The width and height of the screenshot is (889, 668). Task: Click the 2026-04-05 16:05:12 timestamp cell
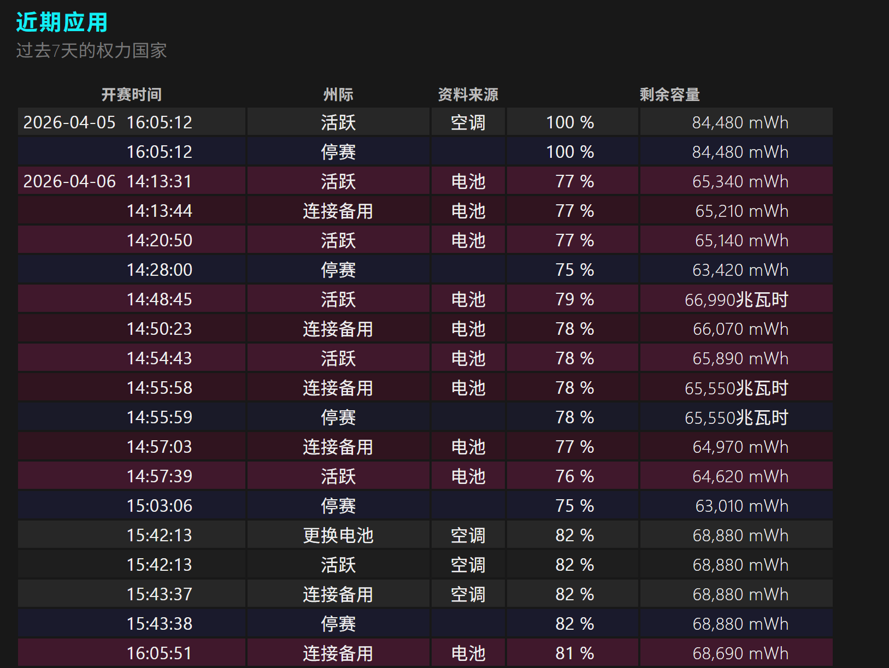click(x=108, y=122)
